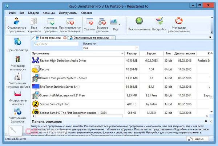Click the Realtek audio driver icon
Screen dimensions: 218x146
(x=36, y=61)
